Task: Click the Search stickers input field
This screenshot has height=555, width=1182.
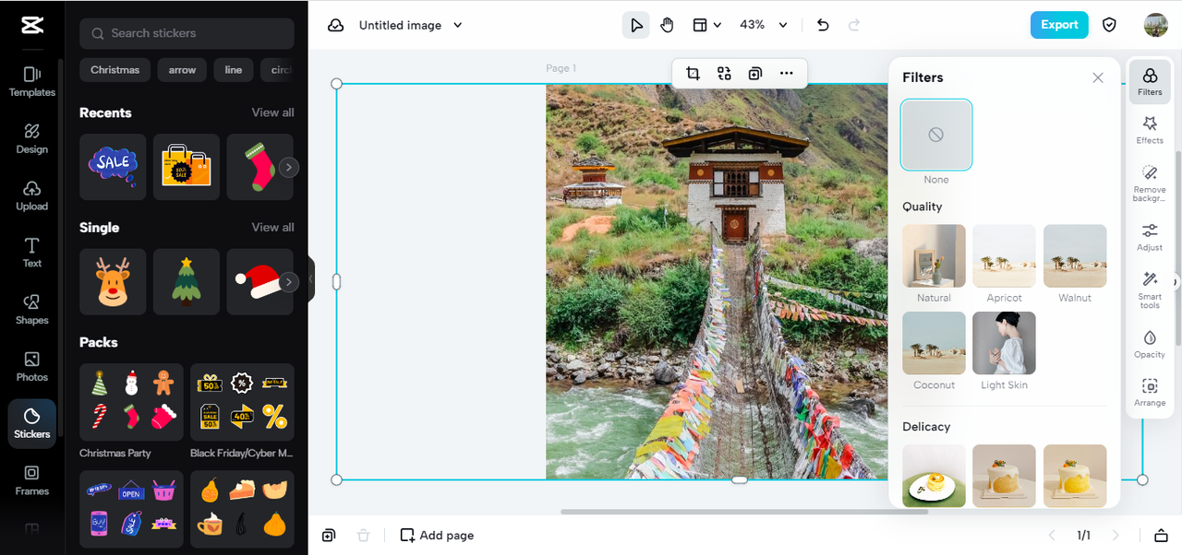Action: click(x=187, y=33)
